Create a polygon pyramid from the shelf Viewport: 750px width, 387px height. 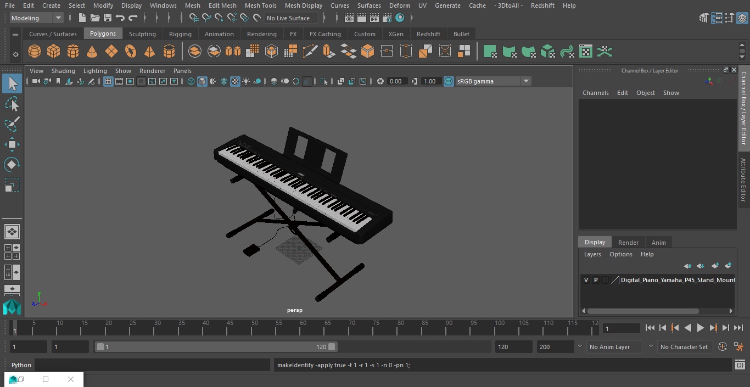(x=149, y=52)
